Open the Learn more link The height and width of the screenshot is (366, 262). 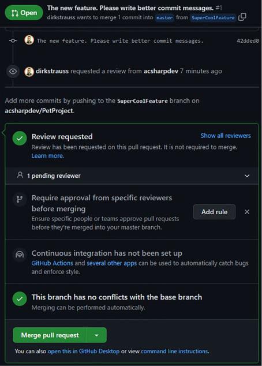47,156
